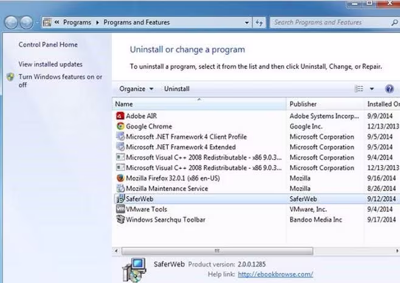Select the Google Chrome row

point(256,126)
